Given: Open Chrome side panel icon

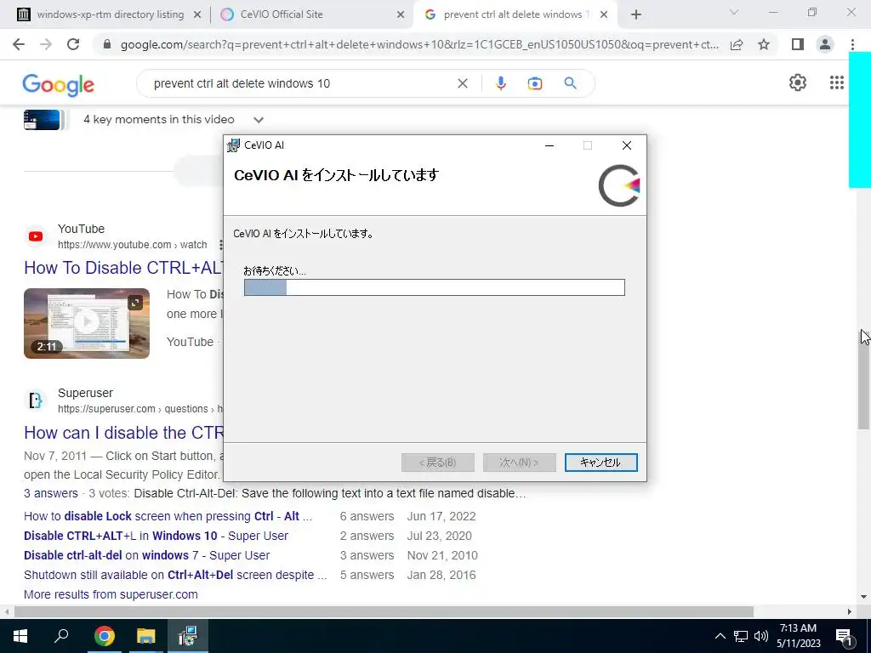Looking at the screenshot, I should pyautogui.click(x=798, y=44).
